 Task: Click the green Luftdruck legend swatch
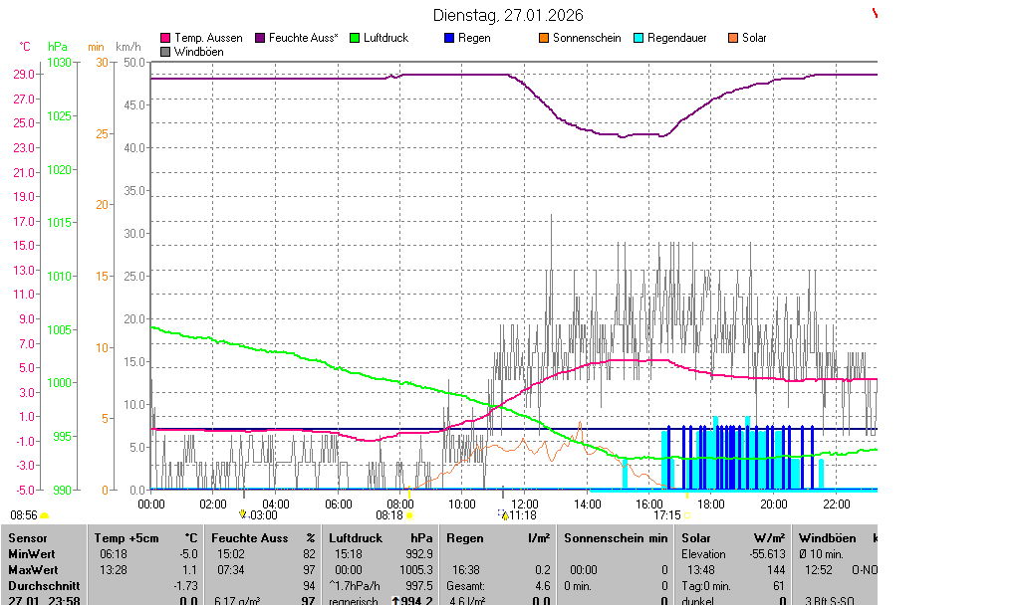353,38
